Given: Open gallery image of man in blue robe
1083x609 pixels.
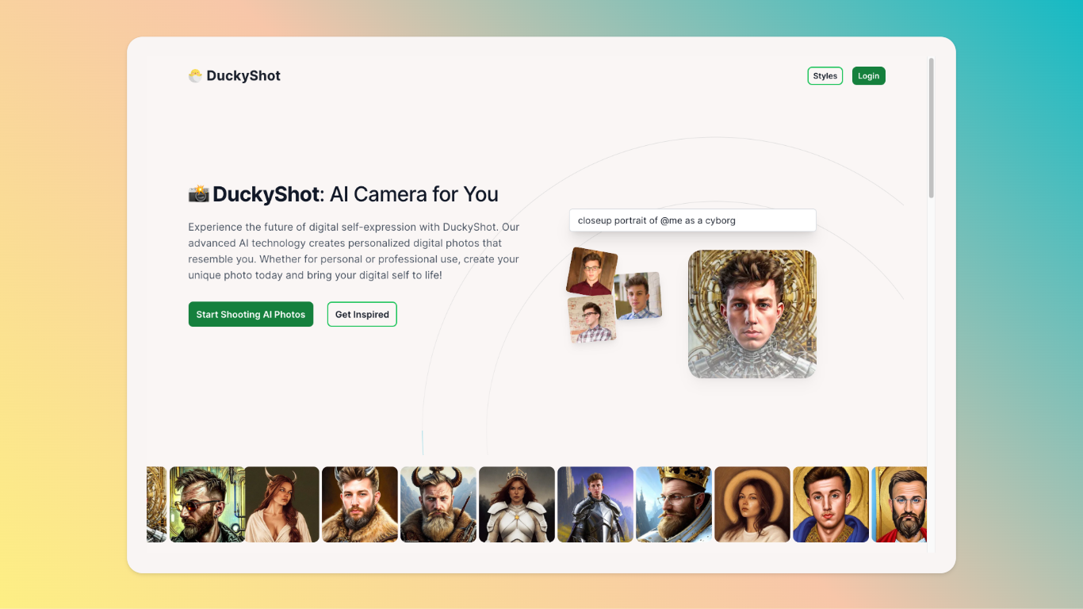Looking at the screenshot, I should tap(831, 504).
